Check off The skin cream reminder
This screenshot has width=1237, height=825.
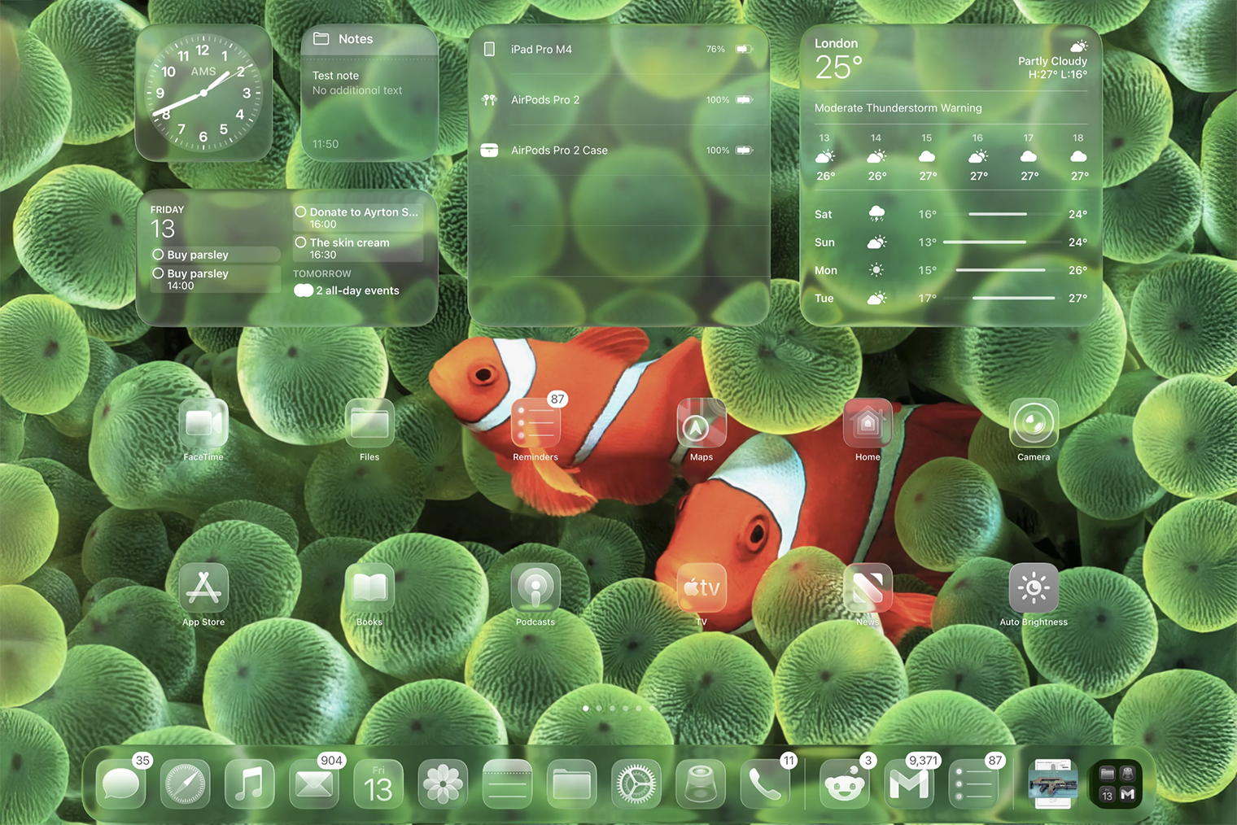(x=300, y=242)
